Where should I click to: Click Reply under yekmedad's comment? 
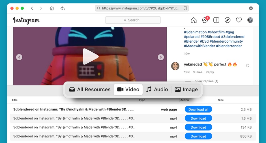pyautogui.click(x=210, y=72)
